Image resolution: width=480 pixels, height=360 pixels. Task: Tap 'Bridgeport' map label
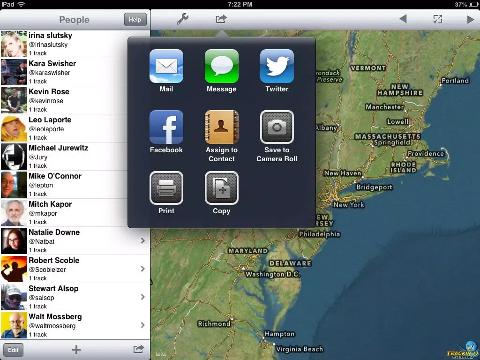coord(374,187)
